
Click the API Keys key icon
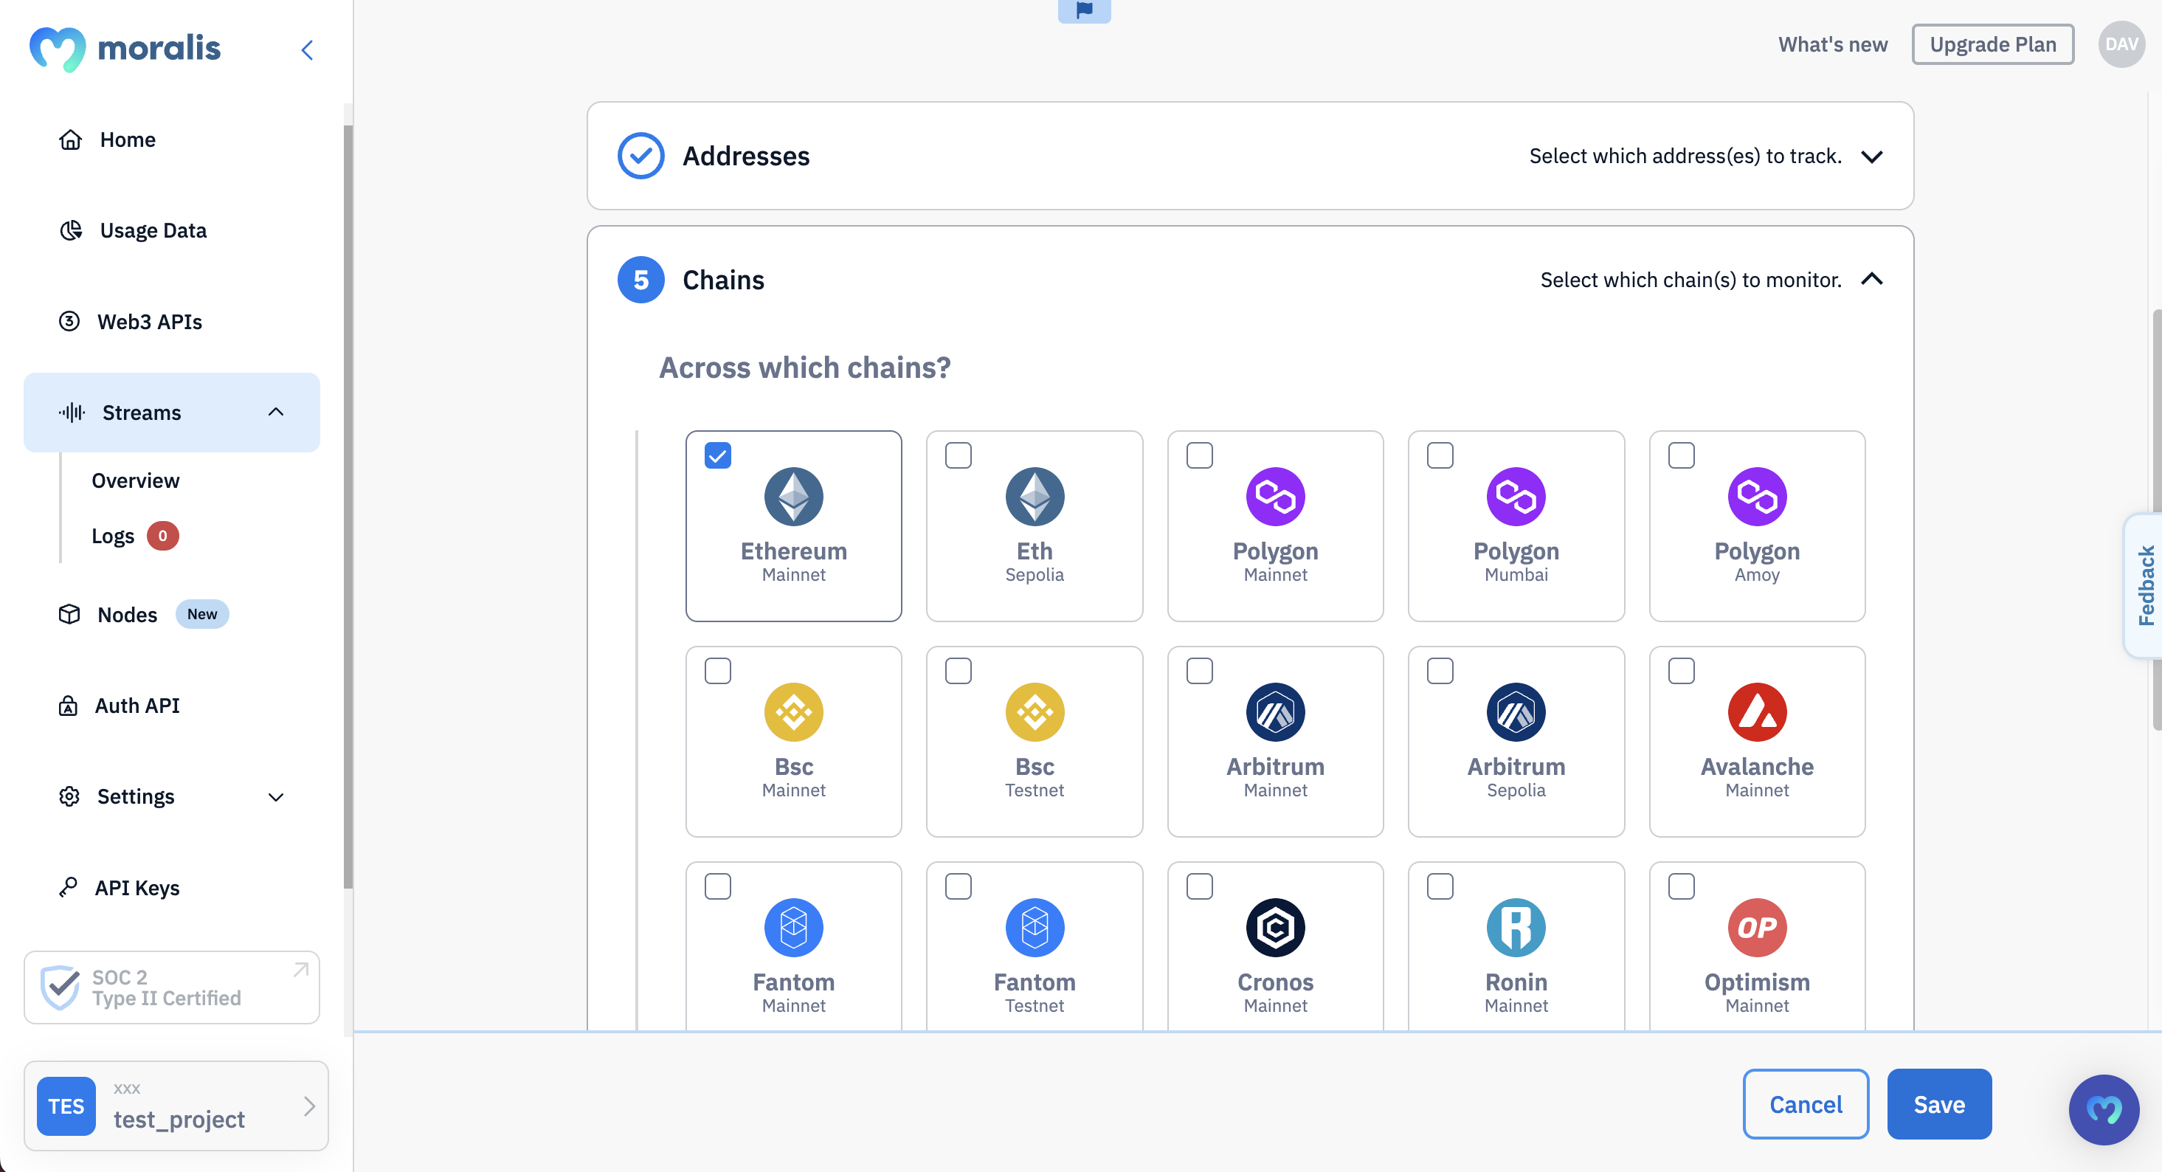point(68,887)
